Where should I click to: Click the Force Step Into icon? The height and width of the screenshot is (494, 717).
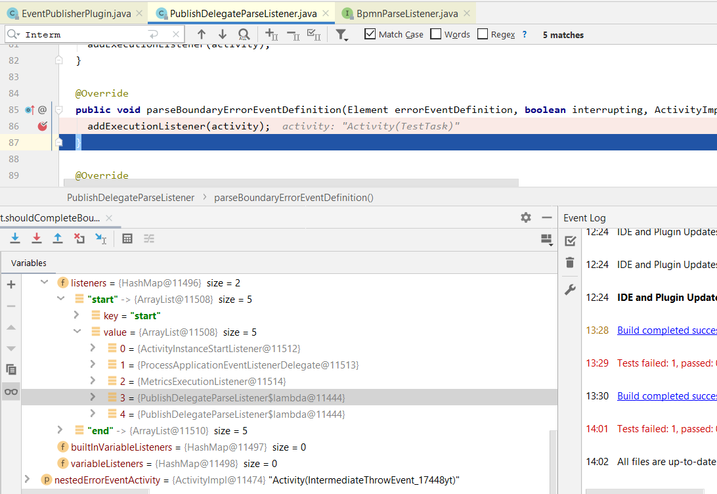point(37,238)
